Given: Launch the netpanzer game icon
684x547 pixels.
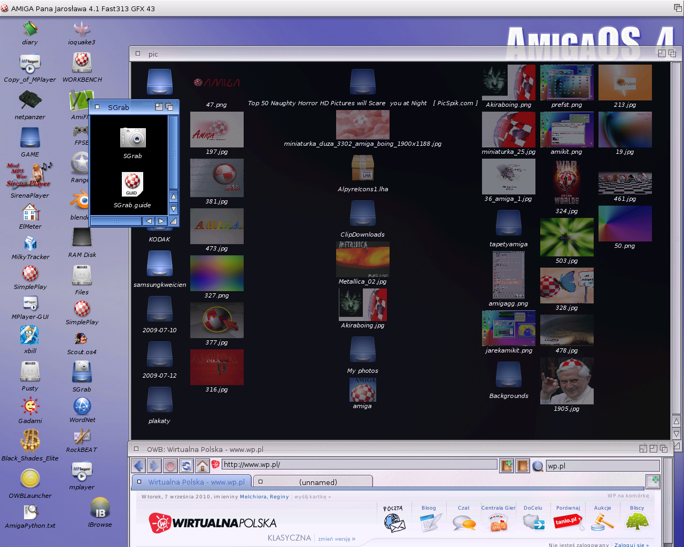Looking at the screenshot, I should [x=30, y=99].
